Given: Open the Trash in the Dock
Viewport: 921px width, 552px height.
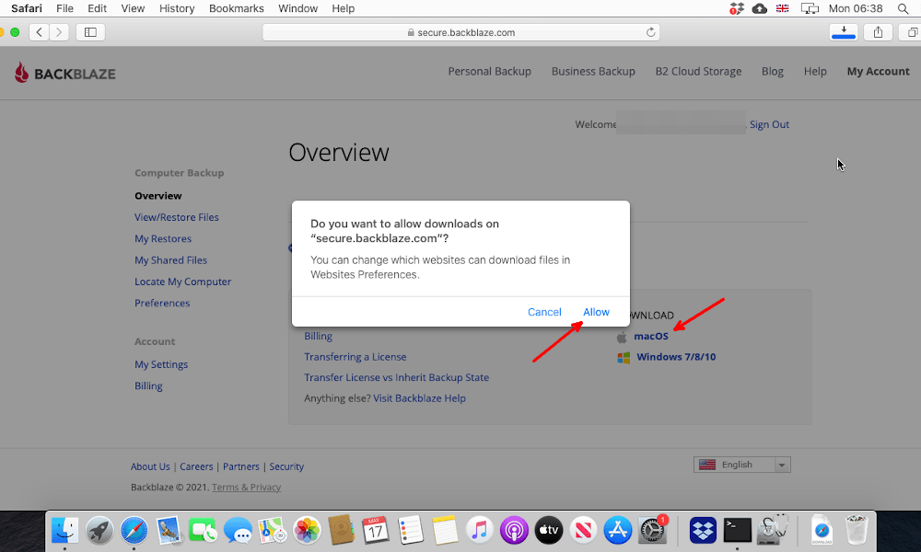Looking at the screenshot, I should 857,530.
